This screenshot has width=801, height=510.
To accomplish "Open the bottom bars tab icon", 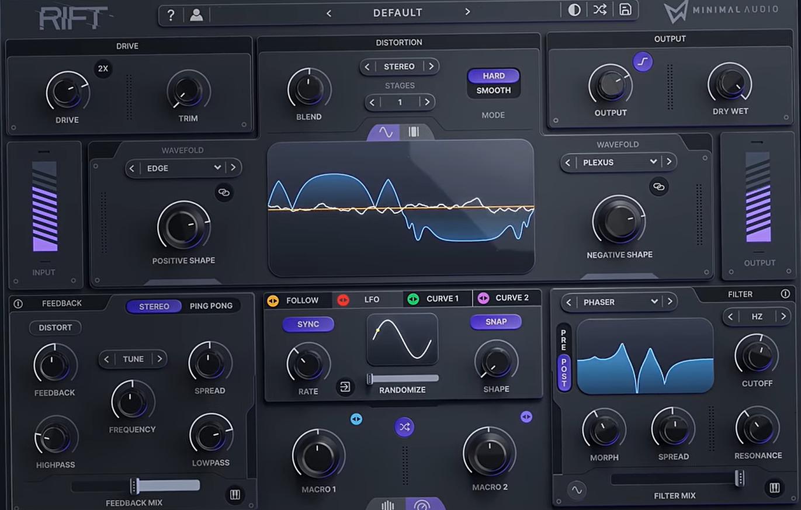I will pos(388,505).
